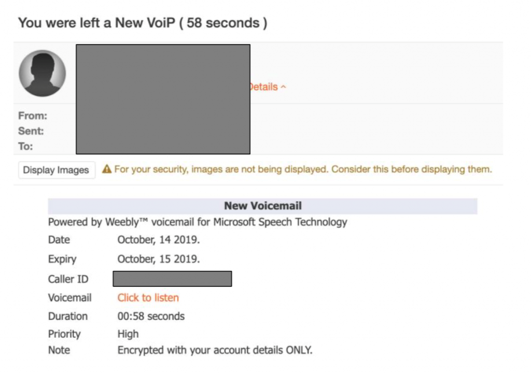Click the High priority value
Screen dimensions: 531x374
point(128,334)
